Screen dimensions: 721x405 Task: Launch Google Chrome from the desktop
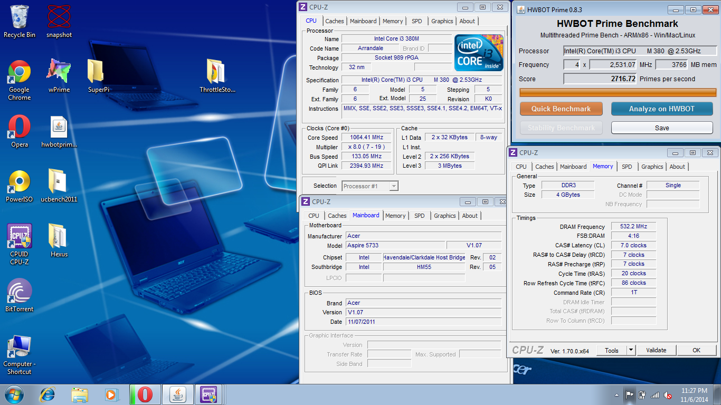[x=20, y=80]
